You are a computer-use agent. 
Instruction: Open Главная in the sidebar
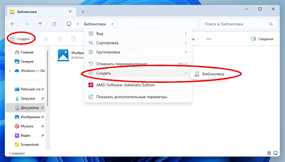click(25, 52)
